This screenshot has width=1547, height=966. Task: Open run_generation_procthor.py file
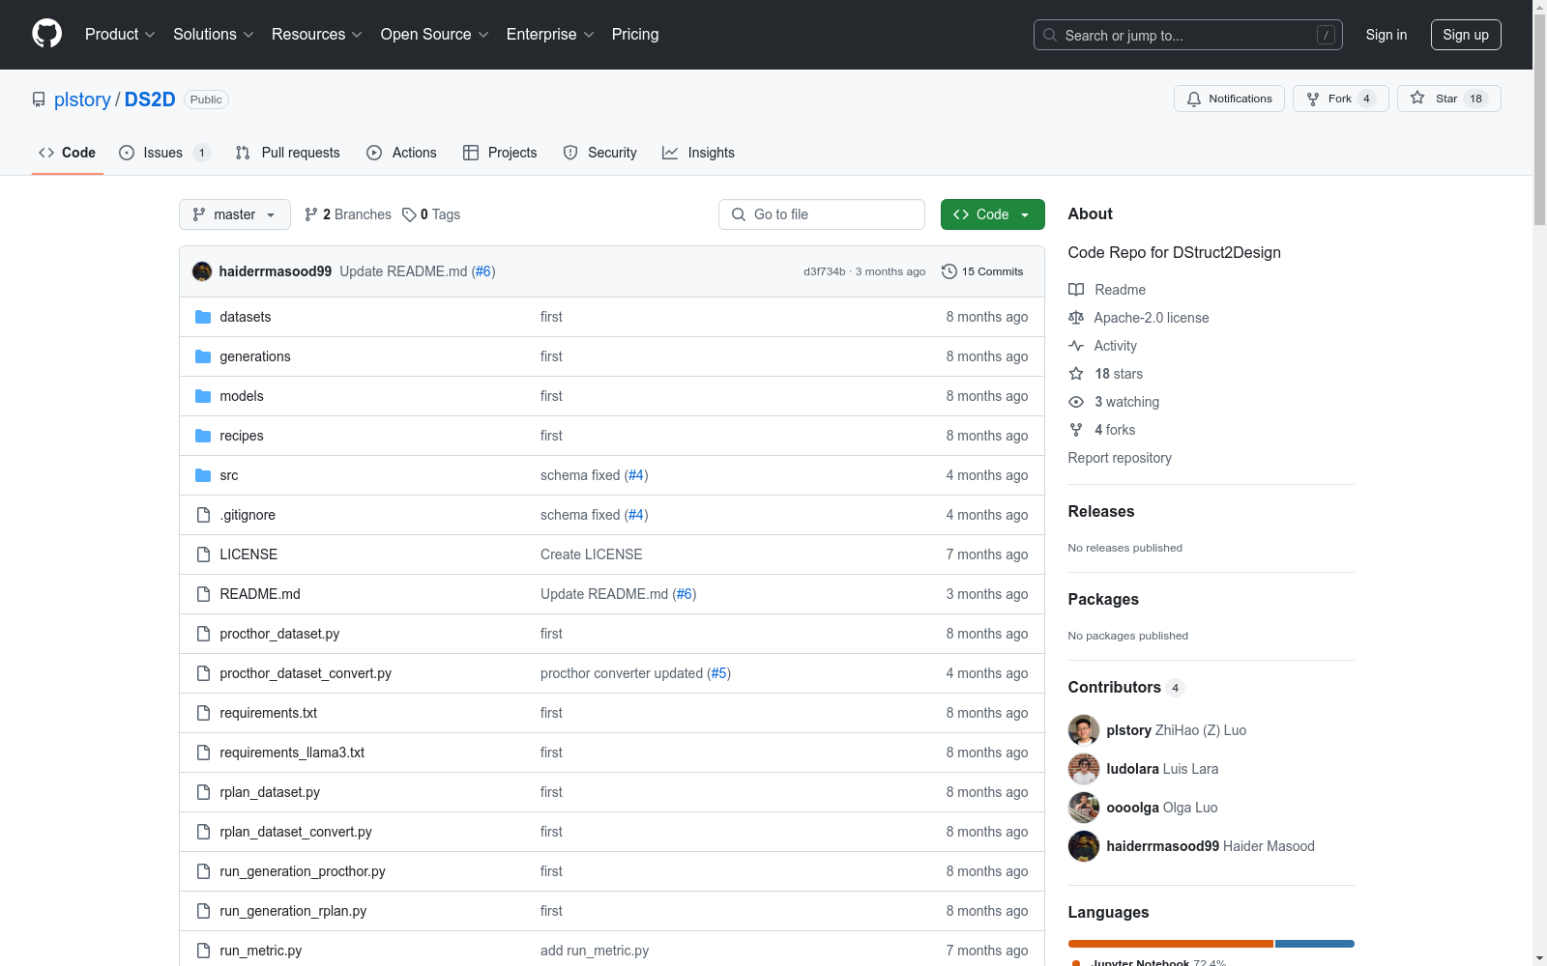click(x=303, y=871)
